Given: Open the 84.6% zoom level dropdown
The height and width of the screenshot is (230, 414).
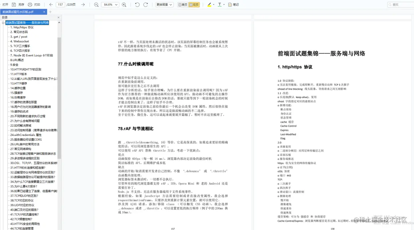Looking at the screenshot, I should coord(111,5).
